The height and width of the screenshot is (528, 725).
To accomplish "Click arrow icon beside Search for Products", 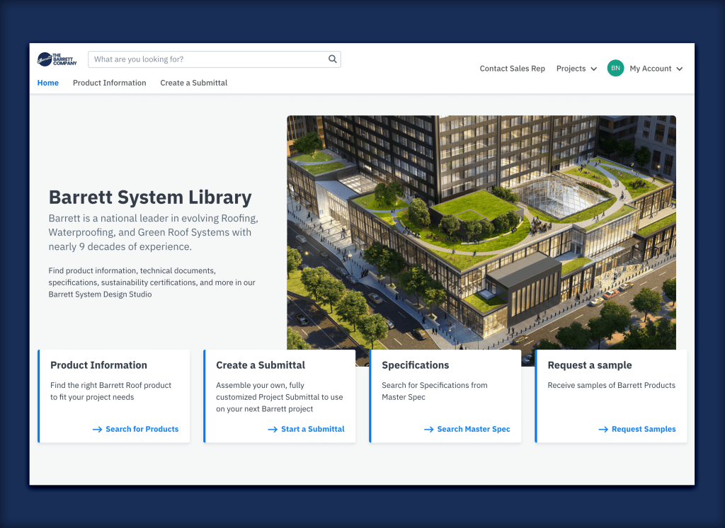I will click(x=97, y=430).
